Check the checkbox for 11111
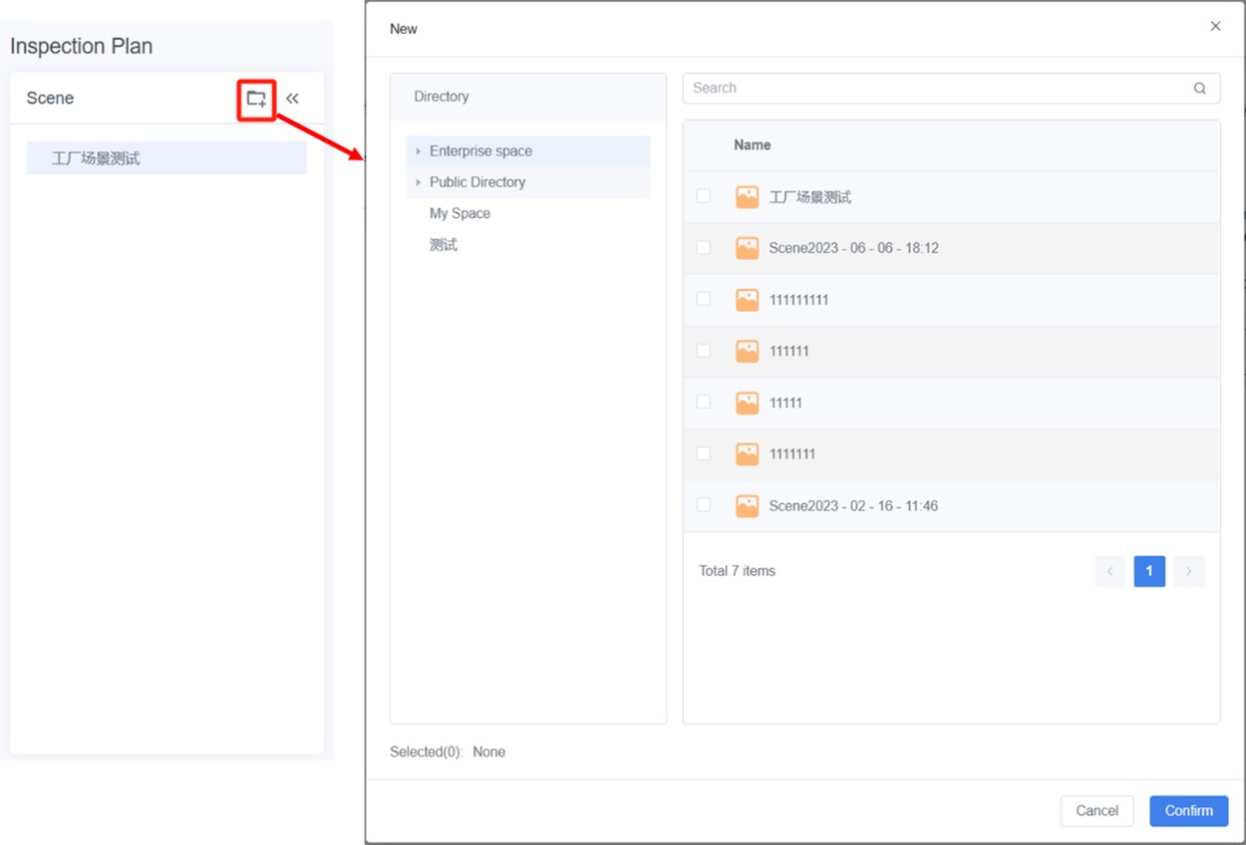Screen dimensions: 1246x845 tap(703, 402)
